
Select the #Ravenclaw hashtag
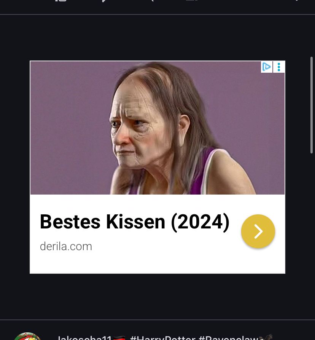(228, 338)
